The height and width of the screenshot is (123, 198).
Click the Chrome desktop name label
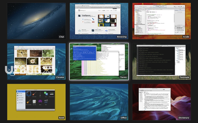click(60, 77)
